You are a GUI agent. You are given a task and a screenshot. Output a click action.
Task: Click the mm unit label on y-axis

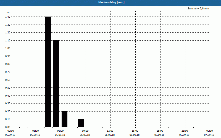(x=8, y=12)
